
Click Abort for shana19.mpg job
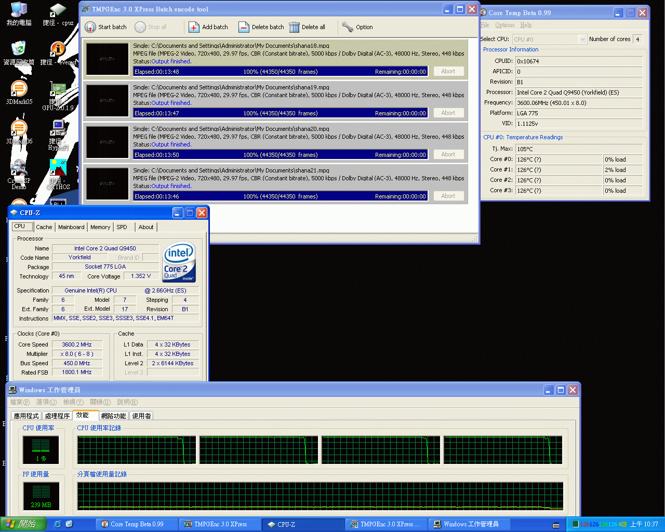(x=448, y=113)
